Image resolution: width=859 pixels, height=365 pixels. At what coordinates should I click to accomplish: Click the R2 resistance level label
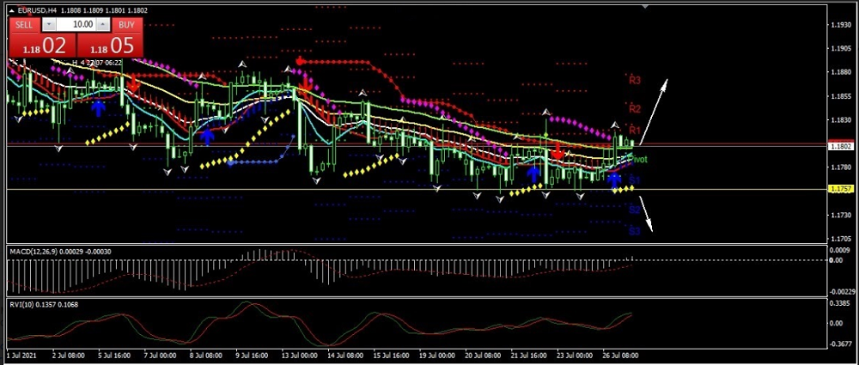click(635, 109)
